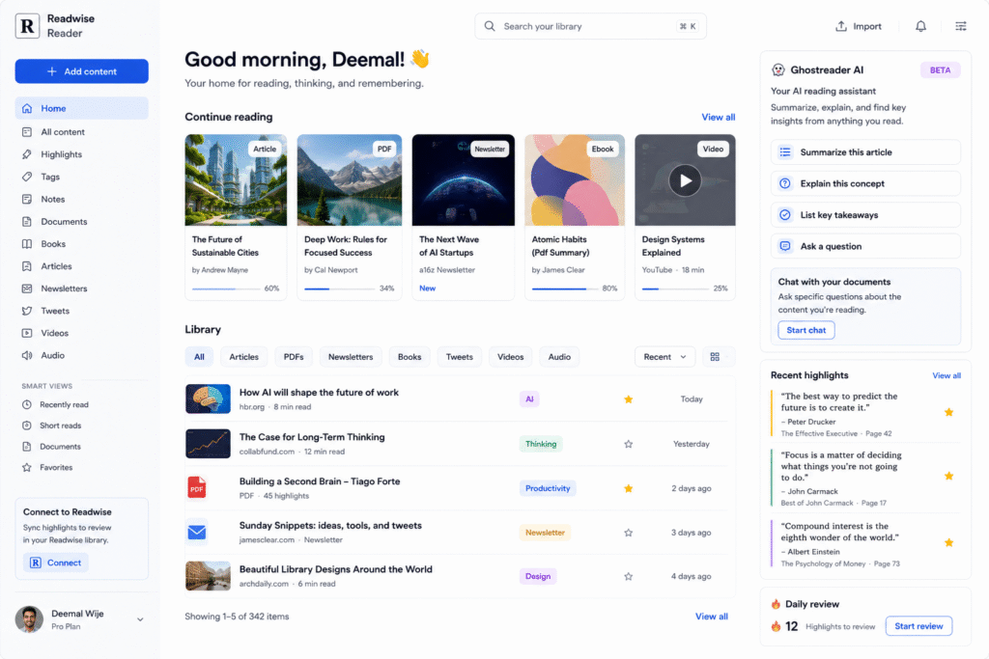Click the Recently read clock icon
Image resolution: width=989 pixels, height=659 pixels.
click(26, 404)
